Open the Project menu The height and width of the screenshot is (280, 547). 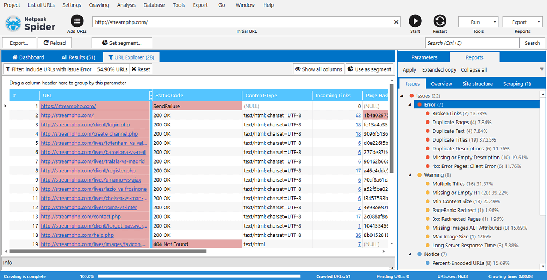pos(12,5)
